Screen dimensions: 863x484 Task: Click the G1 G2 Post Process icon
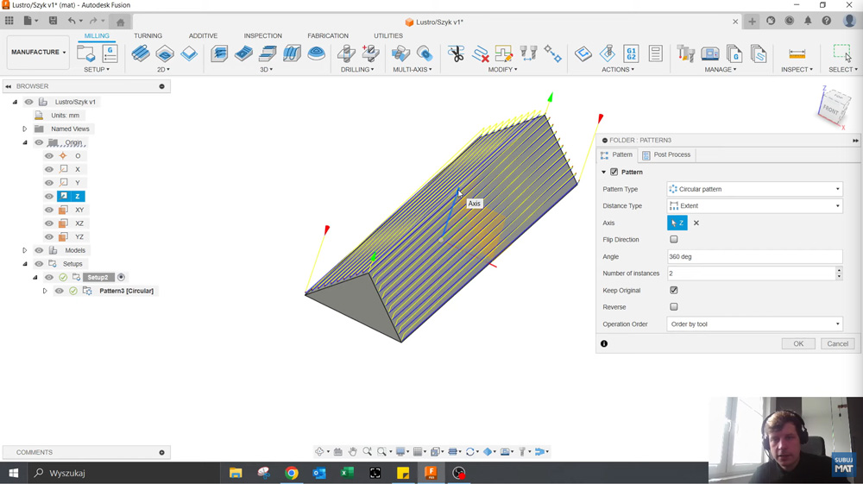pos(632,53)
